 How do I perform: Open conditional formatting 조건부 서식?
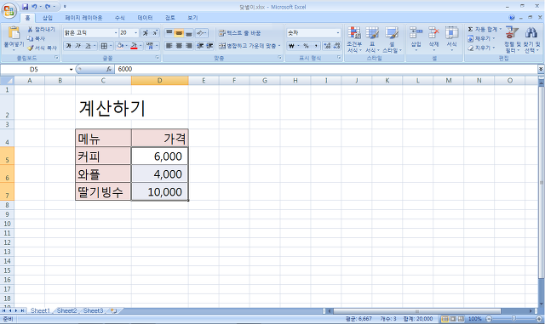(354, 39)
